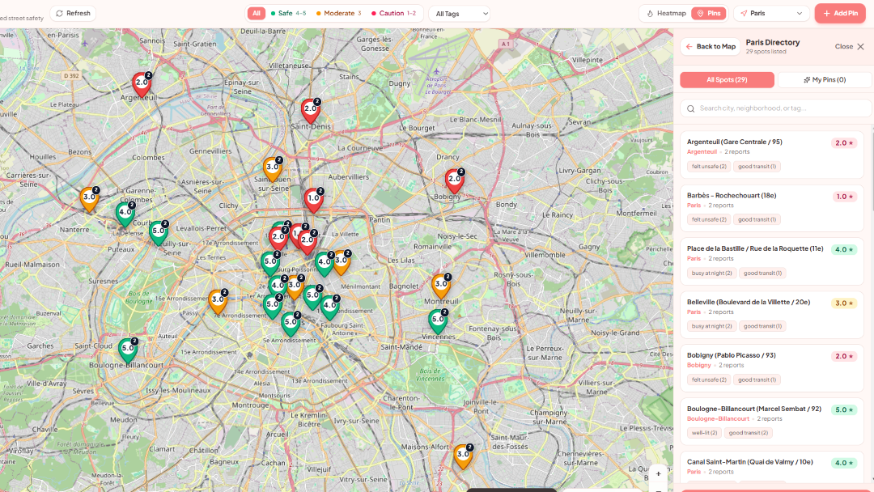Click the Add Pin button
This screenshot has width=874, height=492.
pyautogui.click(x=840, y=14)
